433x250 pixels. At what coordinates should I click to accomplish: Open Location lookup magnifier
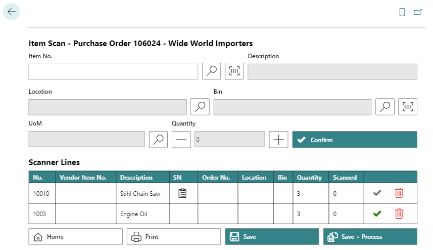click(x=200, y=107)
